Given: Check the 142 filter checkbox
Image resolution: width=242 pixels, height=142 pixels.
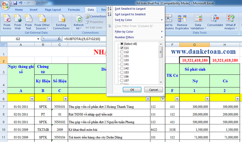Looking at the screenshot, I should tap(122, 68).
